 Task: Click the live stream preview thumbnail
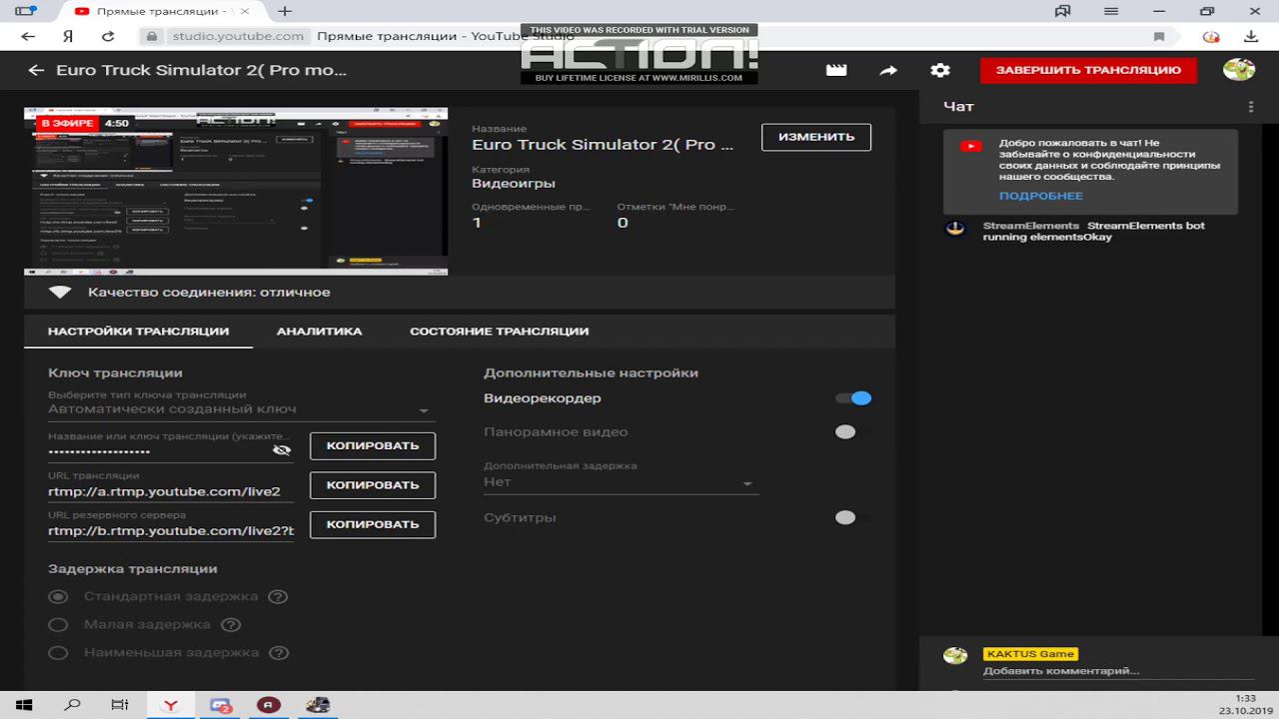click(236, 191)
